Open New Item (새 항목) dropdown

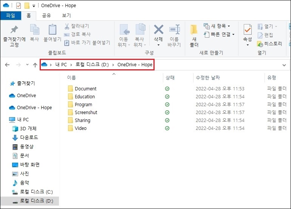(x=217, y=26)
